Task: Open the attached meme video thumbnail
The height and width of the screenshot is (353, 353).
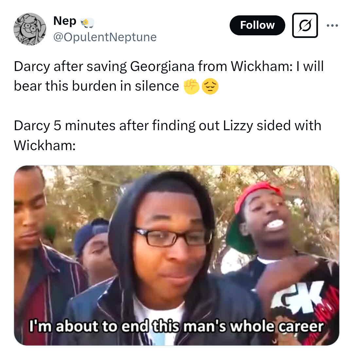Action: click(177, 255)
